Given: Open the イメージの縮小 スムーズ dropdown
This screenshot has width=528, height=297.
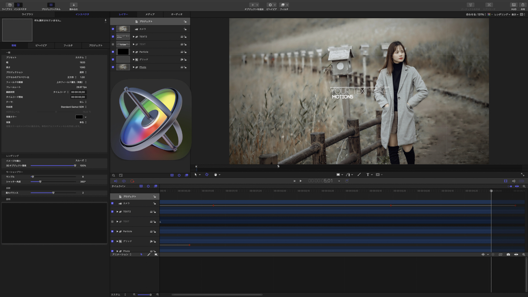Looking at the screenshot, I should [81, 161].
